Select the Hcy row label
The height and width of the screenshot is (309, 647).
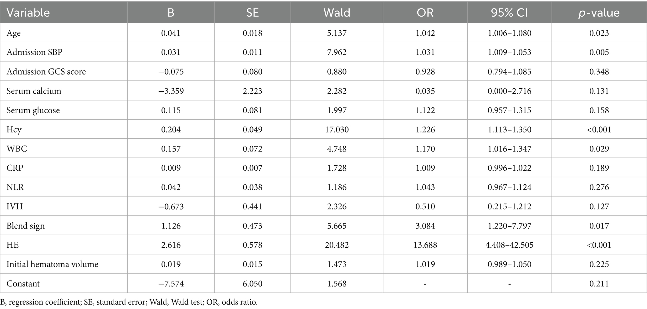coord(14,129)
